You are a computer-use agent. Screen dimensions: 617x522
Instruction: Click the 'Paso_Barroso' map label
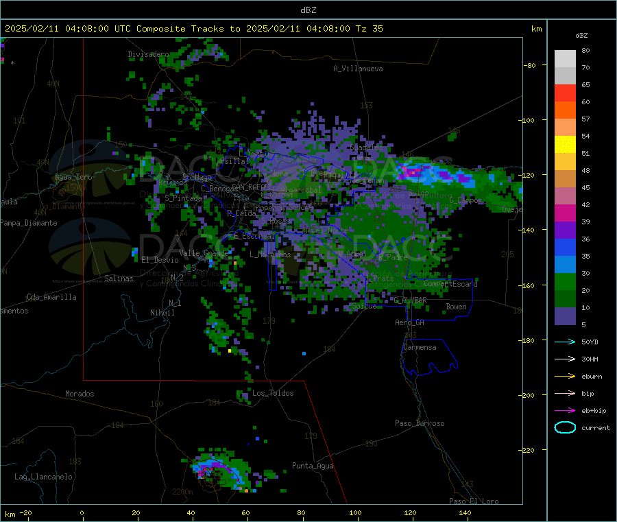point(420,423)
